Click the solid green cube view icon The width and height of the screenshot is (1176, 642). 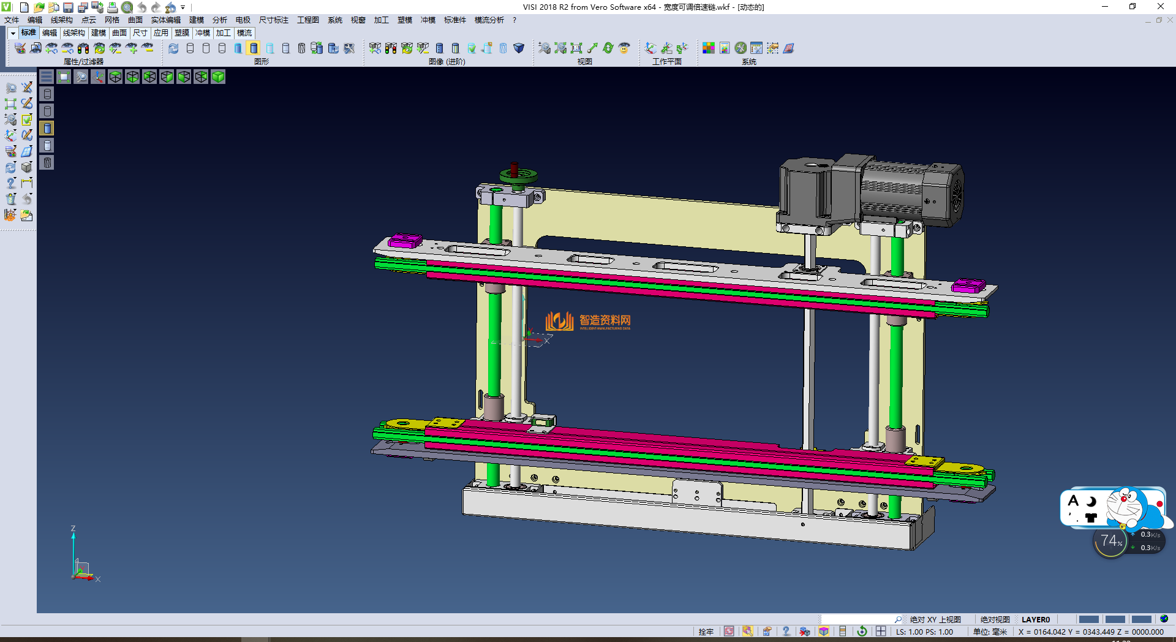pos(218,77)
